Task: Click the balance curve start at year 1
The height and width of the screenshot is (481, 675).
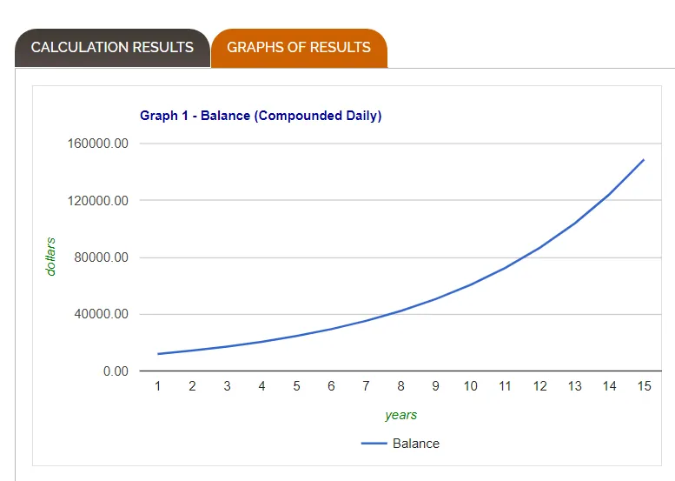Action: 158,354
